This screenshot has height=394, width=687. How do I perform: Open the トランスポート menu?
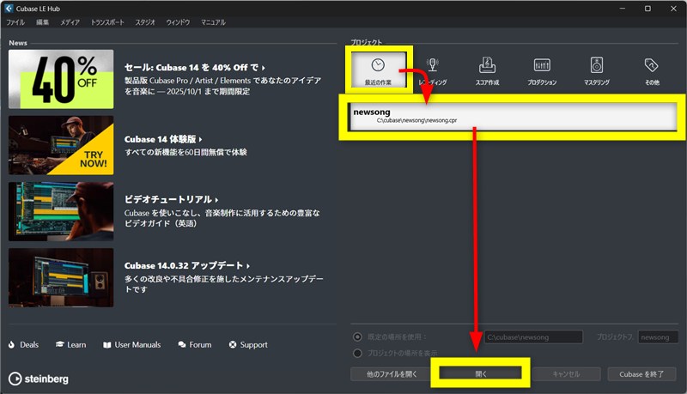point(107,22)
